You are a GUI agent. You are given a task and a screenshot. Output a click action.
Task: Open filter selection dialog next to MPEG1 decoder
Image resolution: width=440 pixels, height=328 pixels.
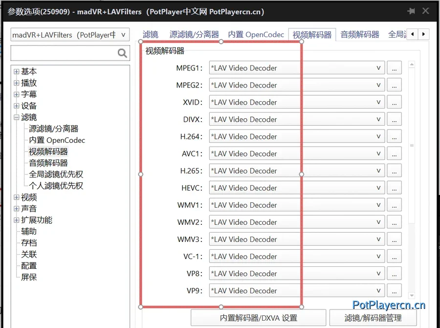tap(394, 67)
